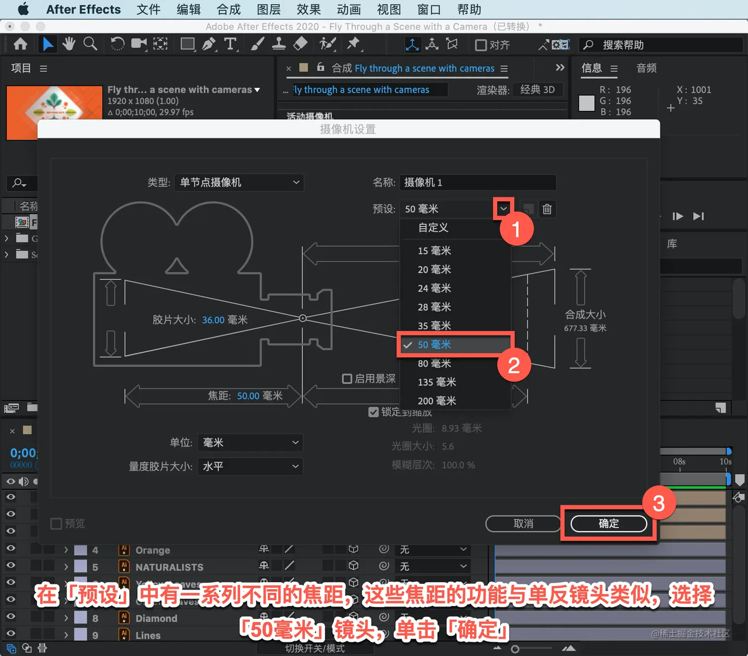Select the Brush tool
The height and width of the screenshot is (656, 748).
(257, 45)
